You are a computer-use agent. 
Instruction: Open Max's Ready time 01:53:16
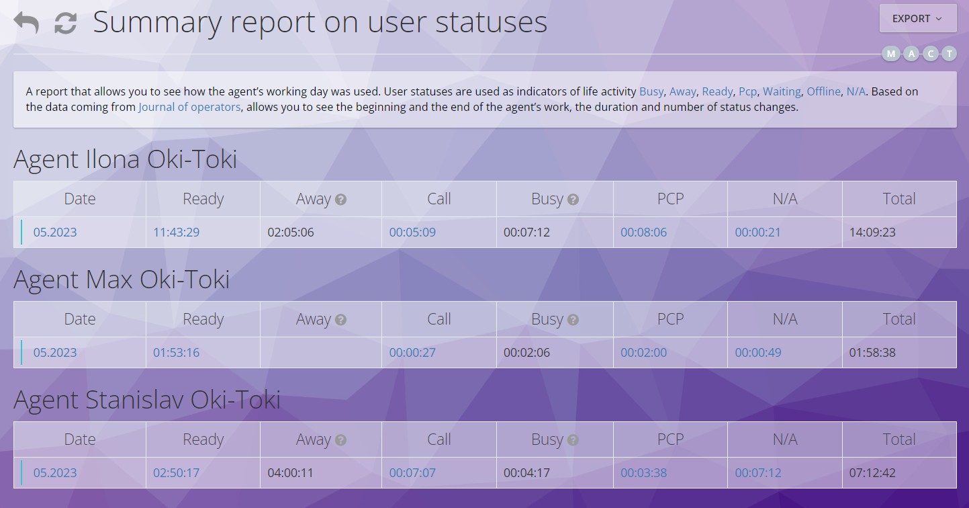point(177,353)
